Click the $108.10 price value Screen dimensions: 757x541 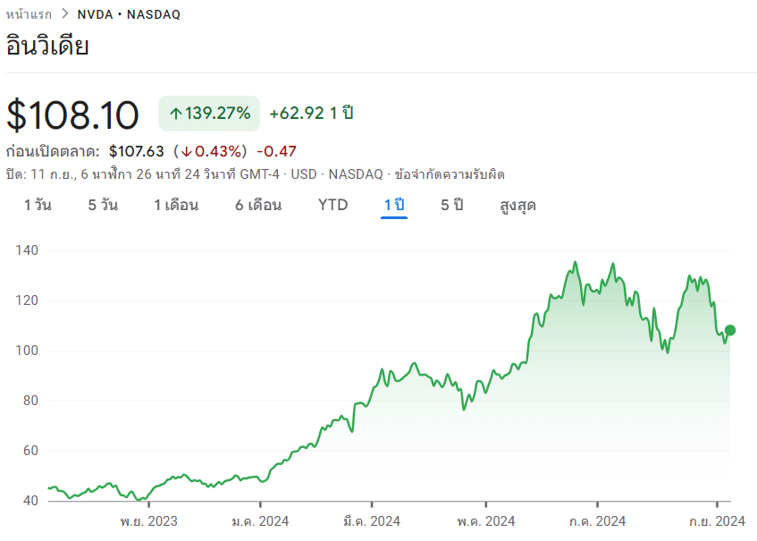72,115
